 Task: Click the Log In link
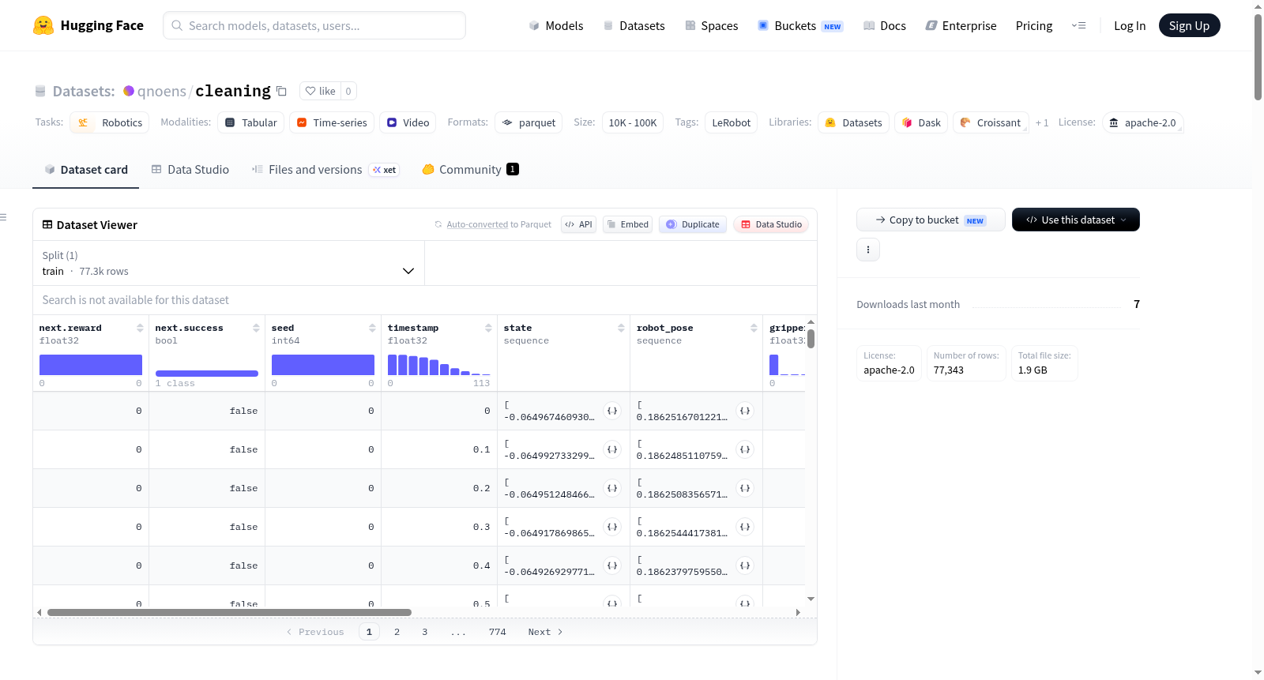[1130, 26]
